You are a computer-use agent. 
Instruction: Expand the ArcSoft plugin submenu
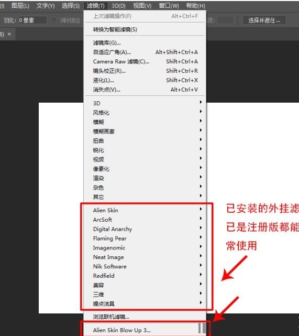point(145,220)
